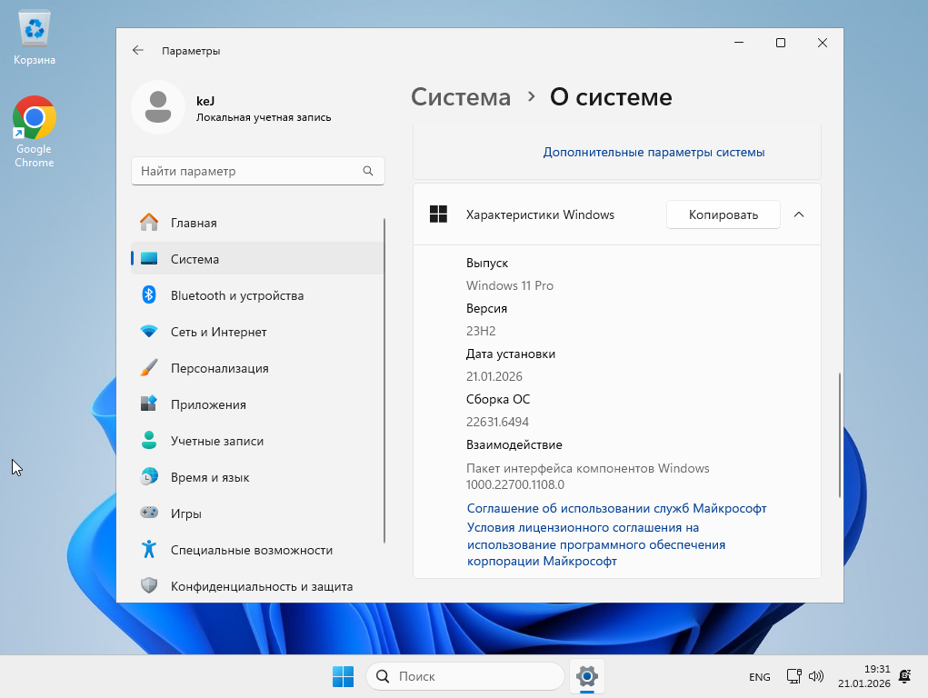Open Дополнительные параметры системы link
This screenshot has width=928, height=698.
tap(654, 152)
